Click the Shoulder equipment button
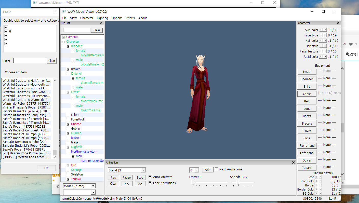Screen dimensions: 359x203 (307, 79)
